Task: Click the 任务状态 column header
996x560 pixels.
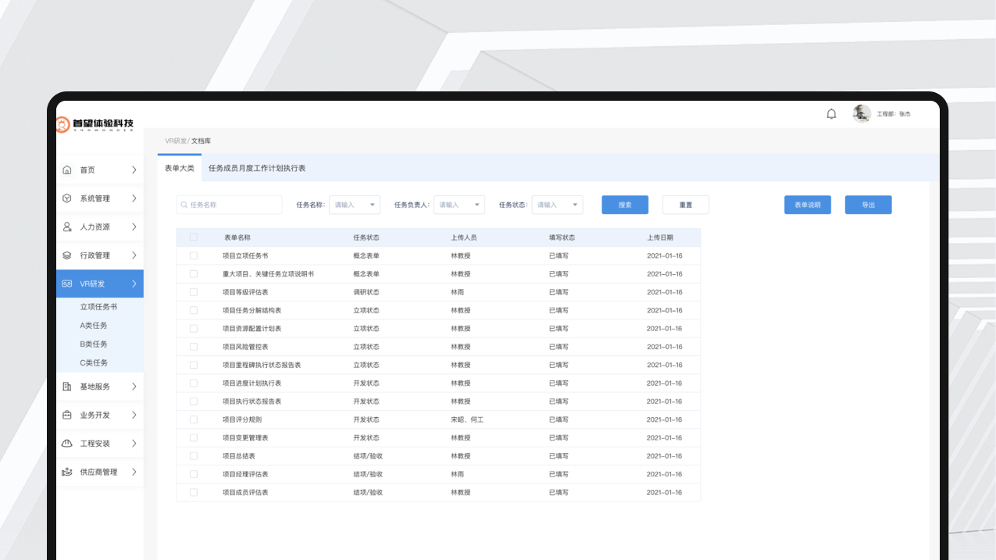Action: click(x=366, y=237)
